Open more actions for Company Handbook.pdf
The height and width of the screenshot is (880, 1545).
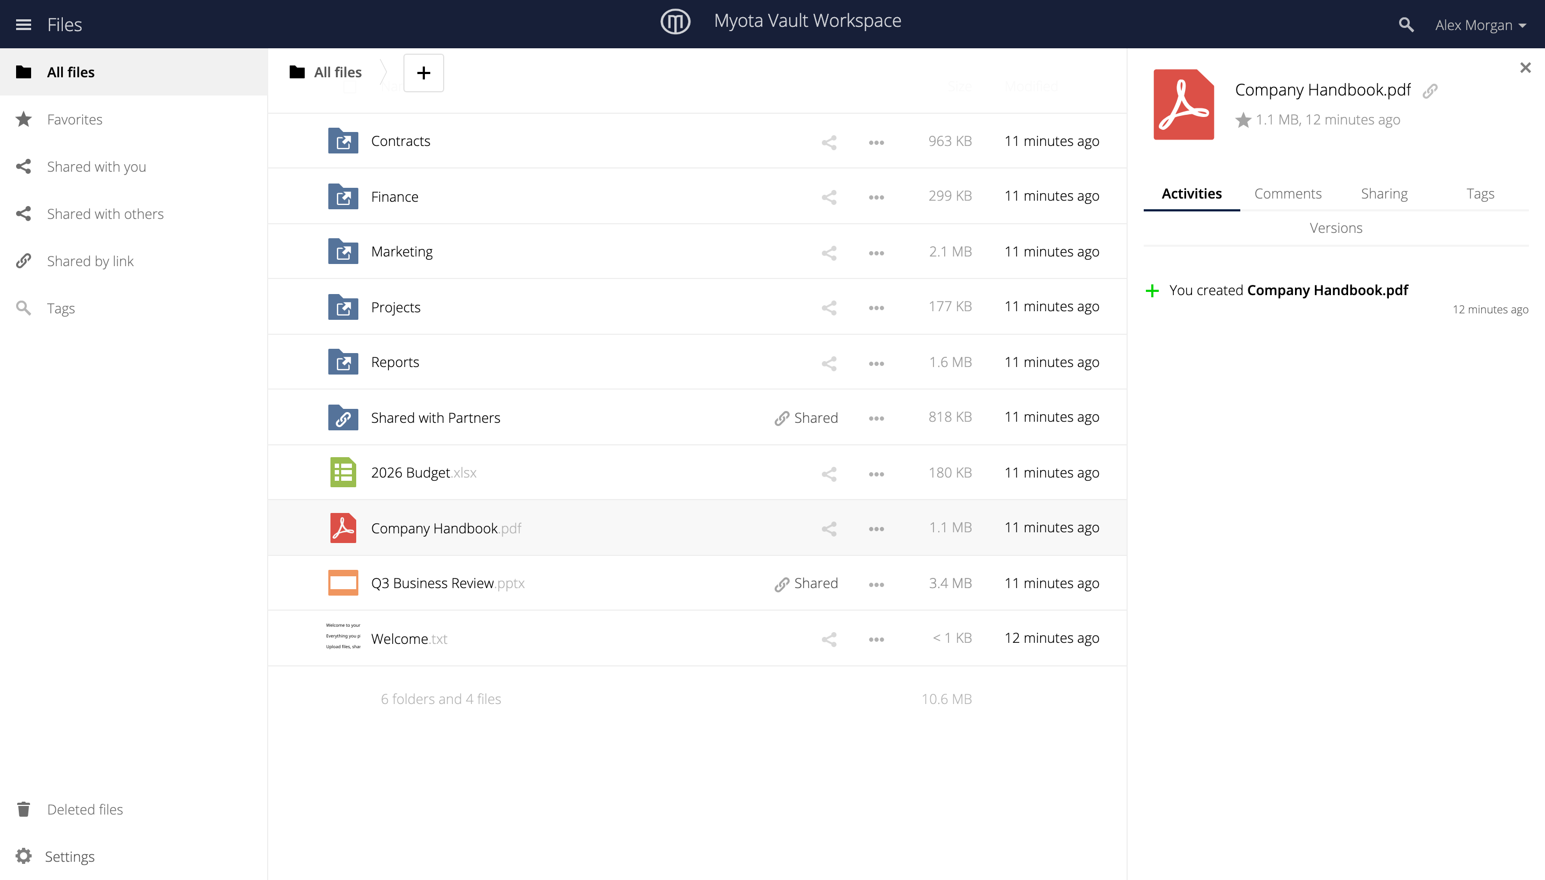876,529
